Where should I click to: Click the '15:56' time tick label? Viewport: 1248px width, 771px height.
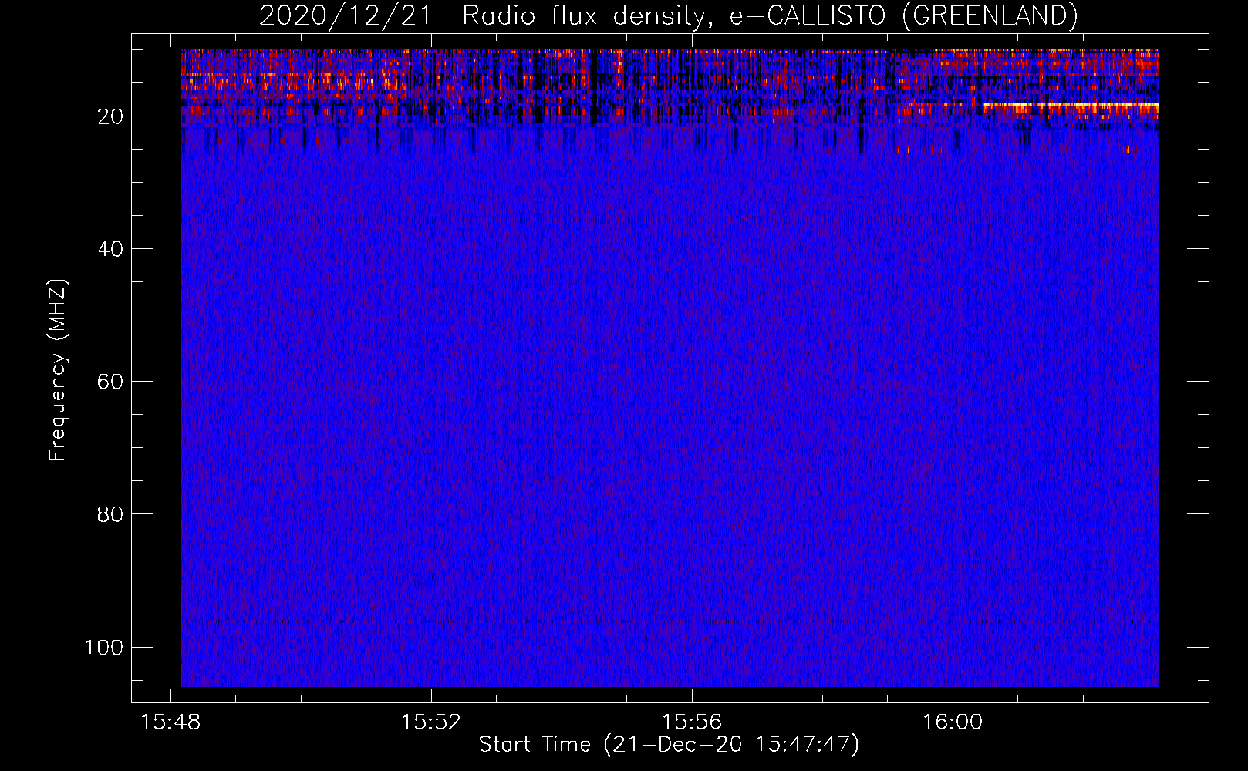(x=692, y=722)
